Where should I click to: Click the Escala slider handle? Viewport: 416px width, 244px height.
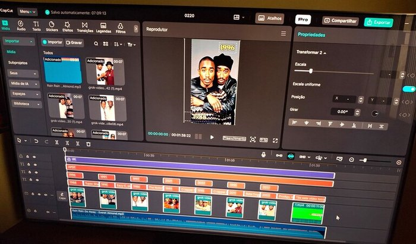click(311, 71)
